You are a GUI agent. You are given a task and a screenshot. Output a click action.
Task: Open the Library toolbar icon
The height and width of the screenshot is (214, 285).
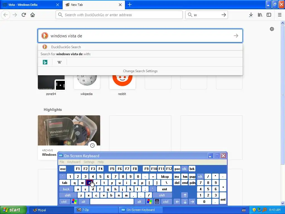(260, 15)
